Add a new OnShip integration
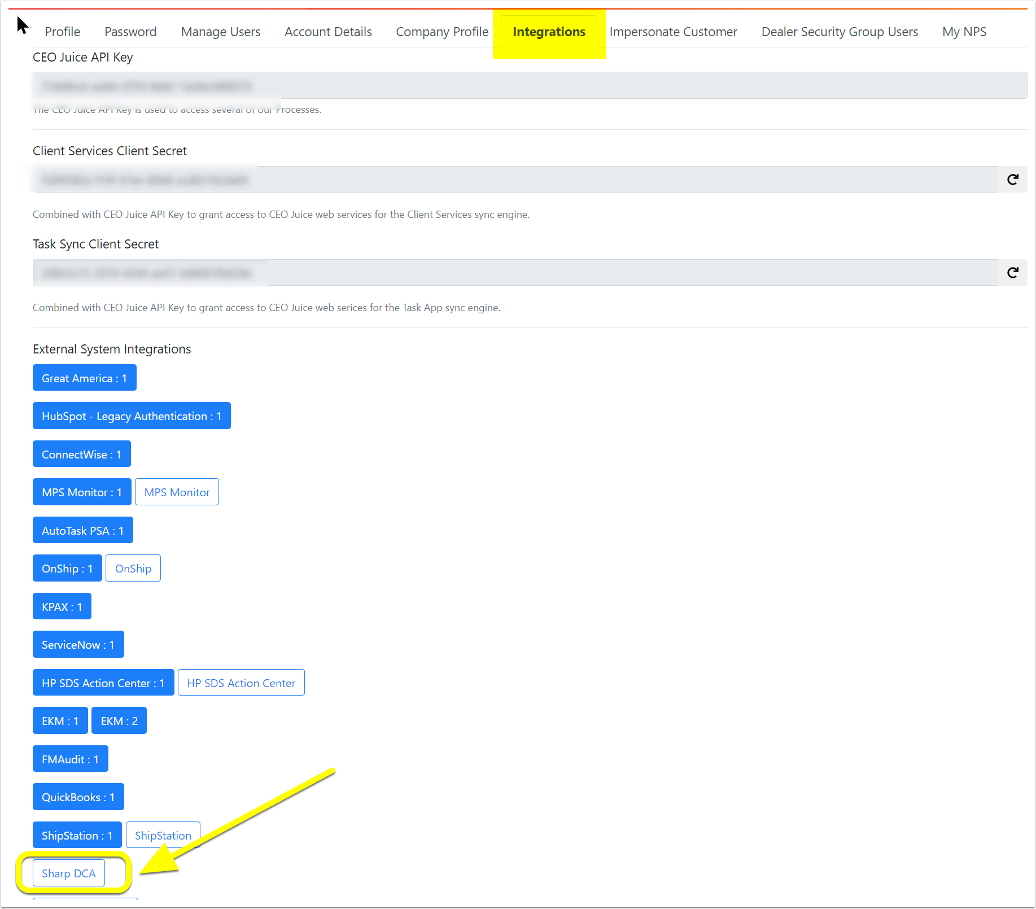The width and height of the screenshot is (1036, 909). pyautogui.click(x=133, y=568)
